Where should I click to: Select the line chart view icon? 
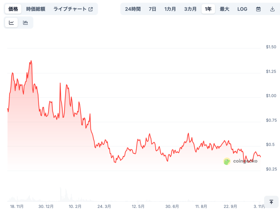11,22
